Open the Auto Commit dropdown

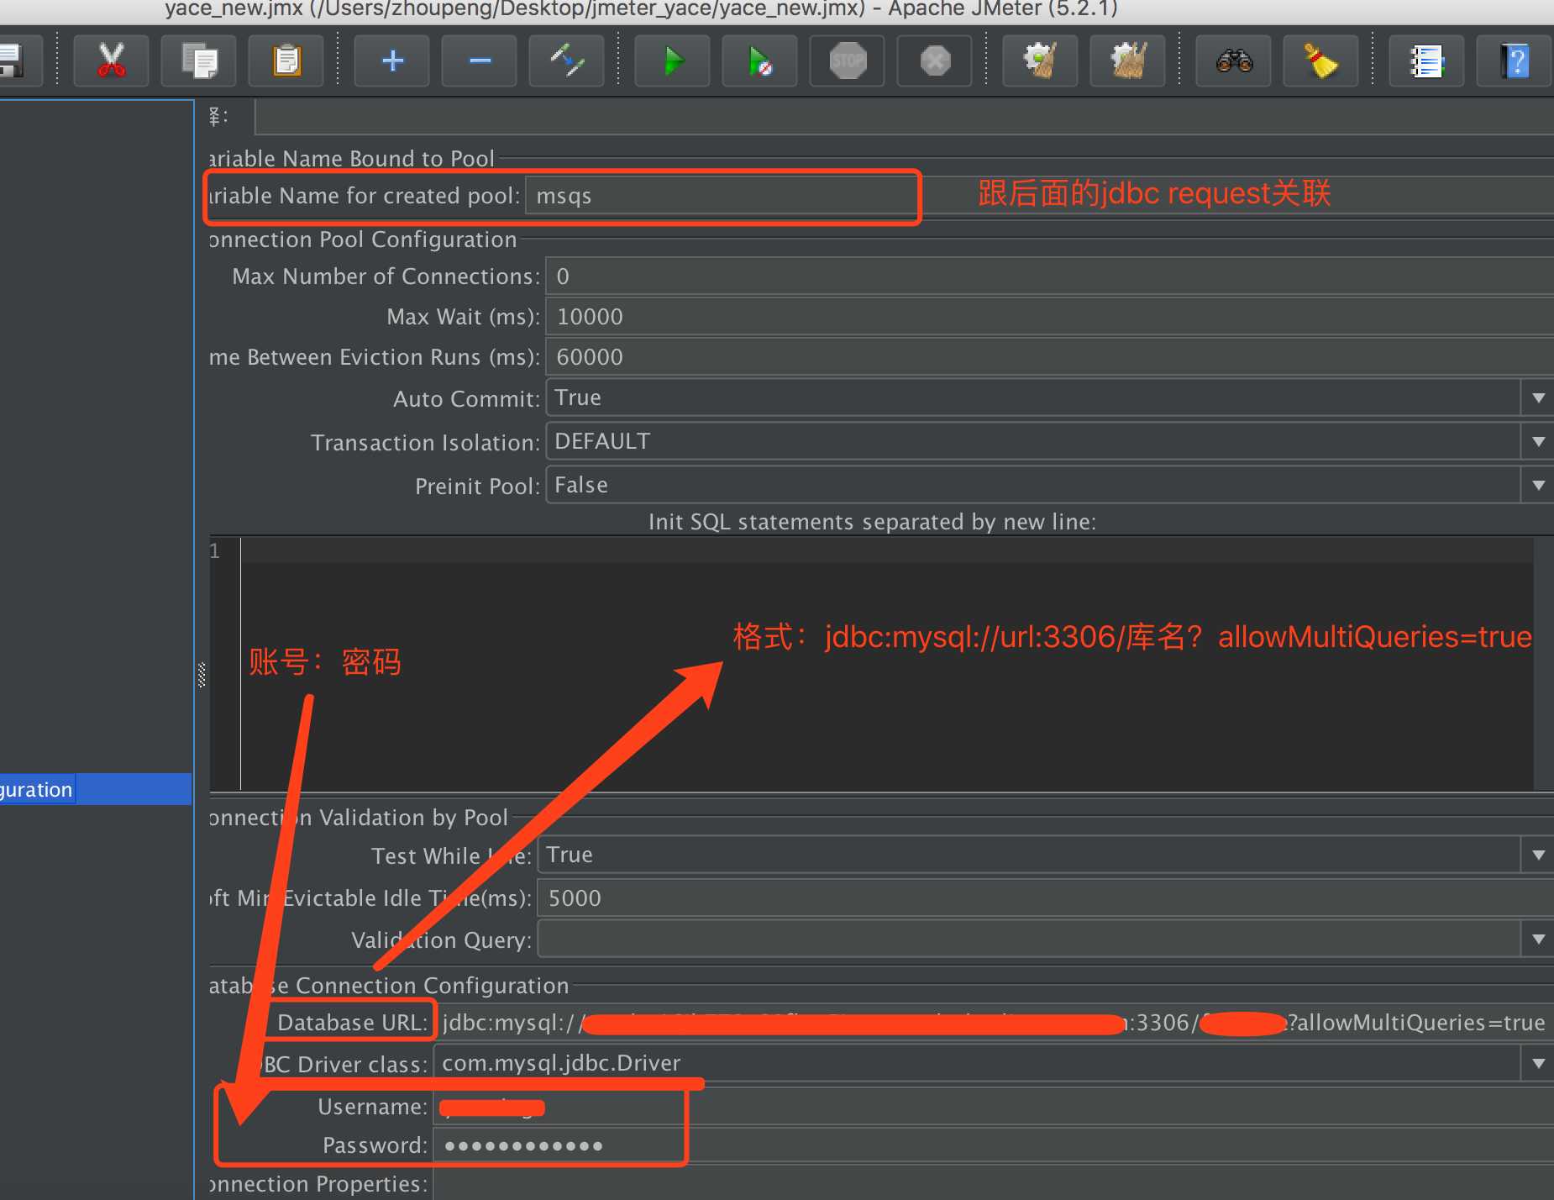pos(1538,397)
